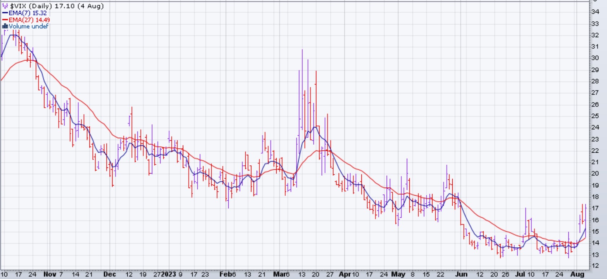Select the Mar month label on the date axis
Image resolution: width=607 pixels, height=279 pixels.
279,274
